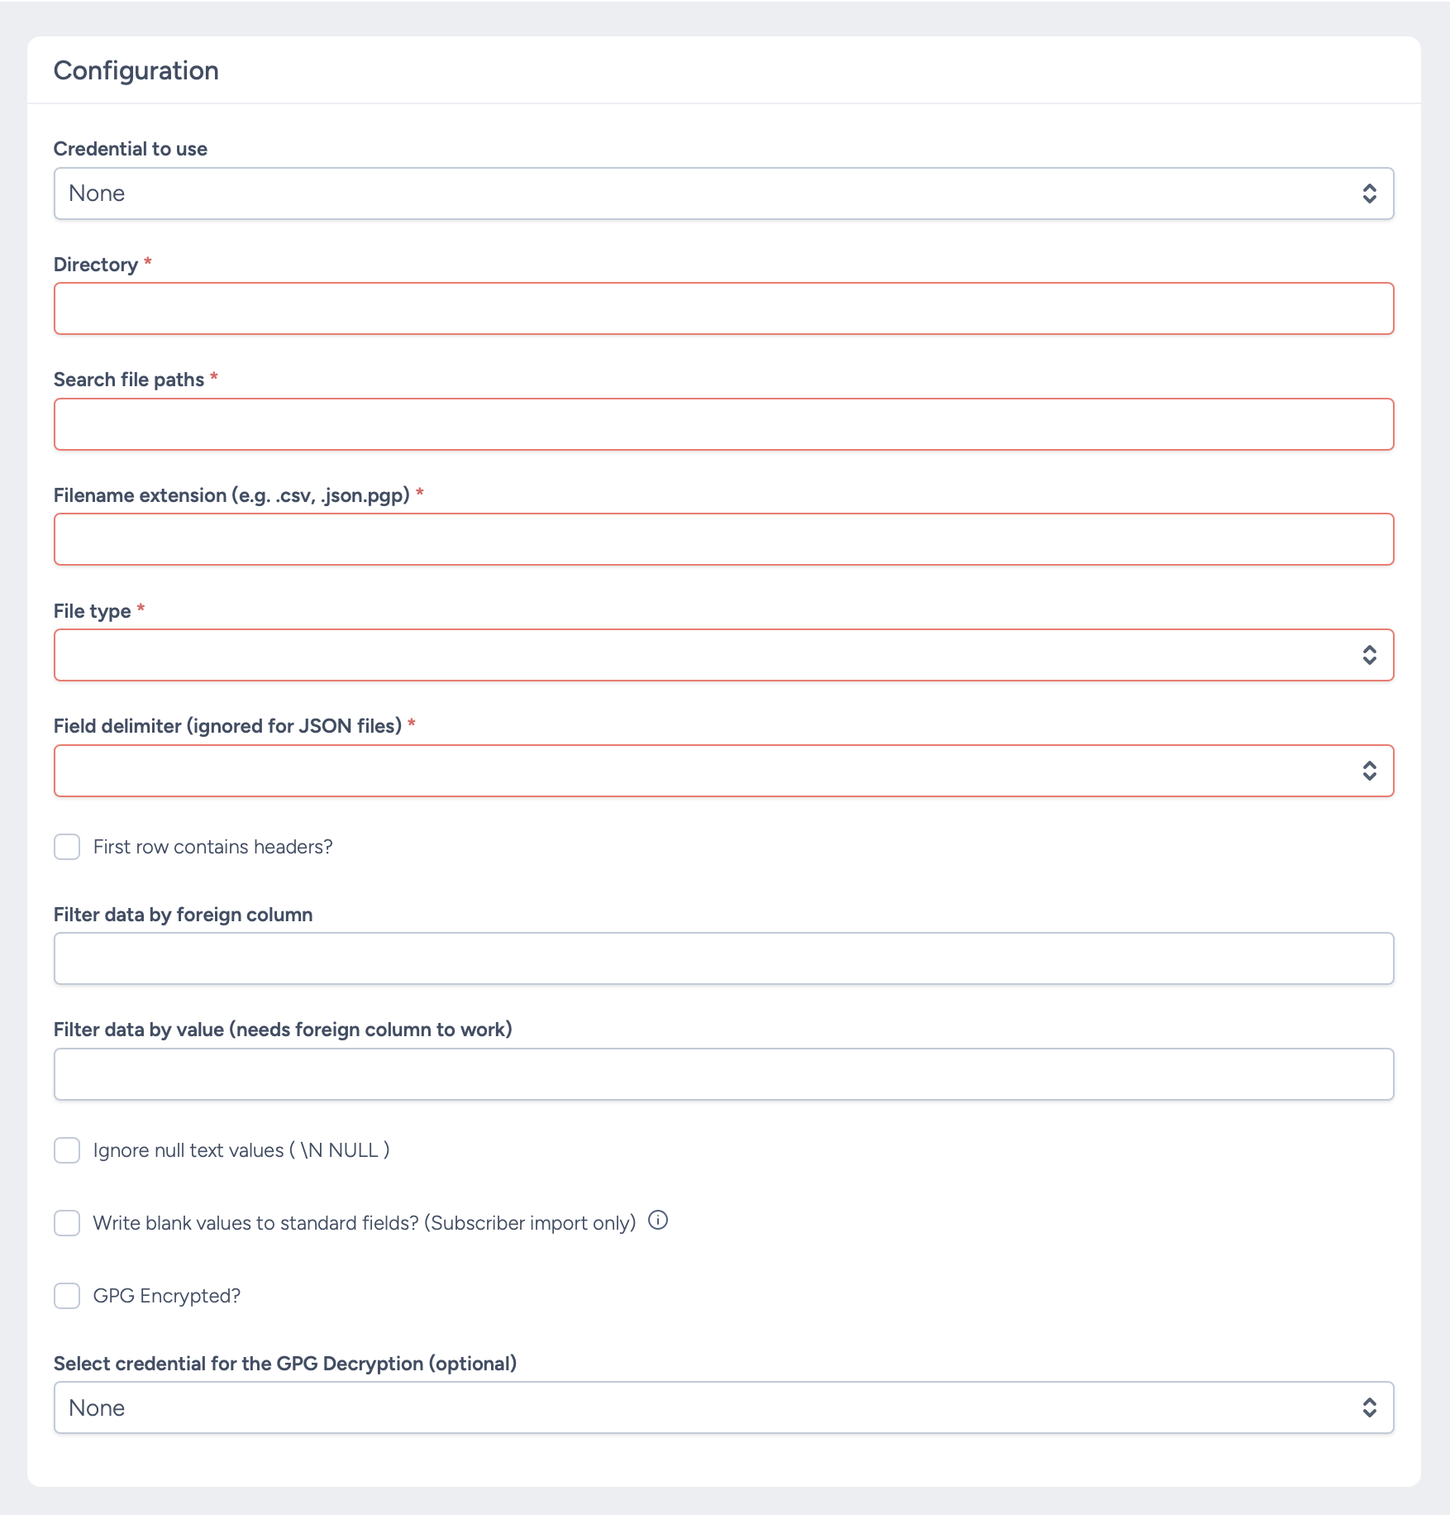1450x1515 pixels.
Task: Click the Filter data by foreign column field
Action: coord(723,958)
